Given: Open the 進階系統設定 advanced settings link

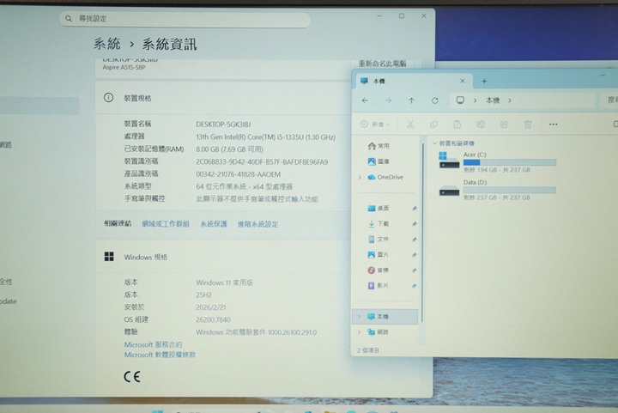Looking at the screenshot, I should [257, 224].
